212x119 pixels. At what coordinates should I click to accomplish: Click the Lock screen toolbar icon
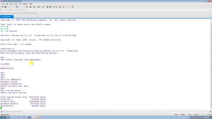pos(57,7)
